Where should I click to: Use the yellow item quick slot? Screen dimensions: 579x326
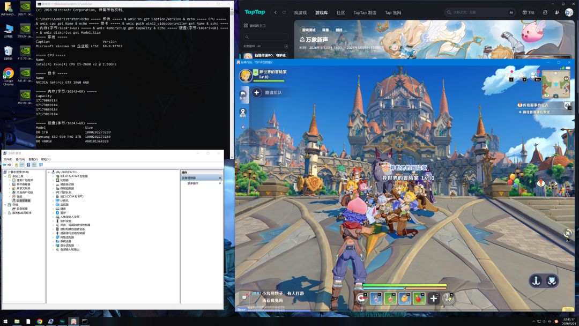405,298
